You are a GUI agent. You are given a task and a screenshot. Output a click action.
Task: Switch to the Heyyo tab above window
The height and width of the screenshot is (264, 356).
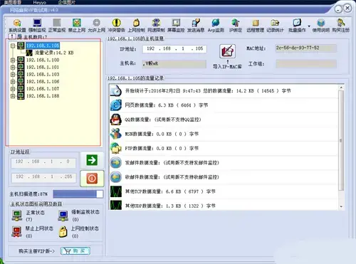39,3
